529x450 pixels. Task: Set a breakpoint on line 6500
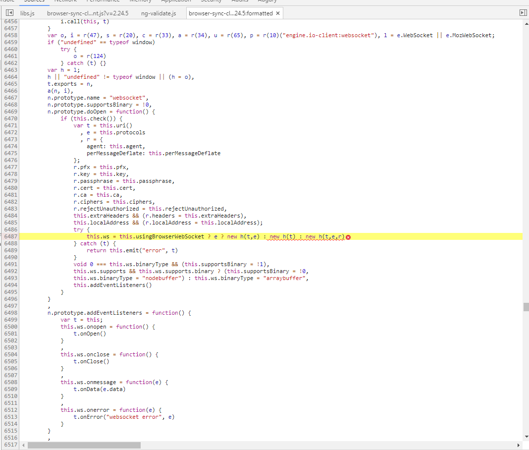[10, 327]
